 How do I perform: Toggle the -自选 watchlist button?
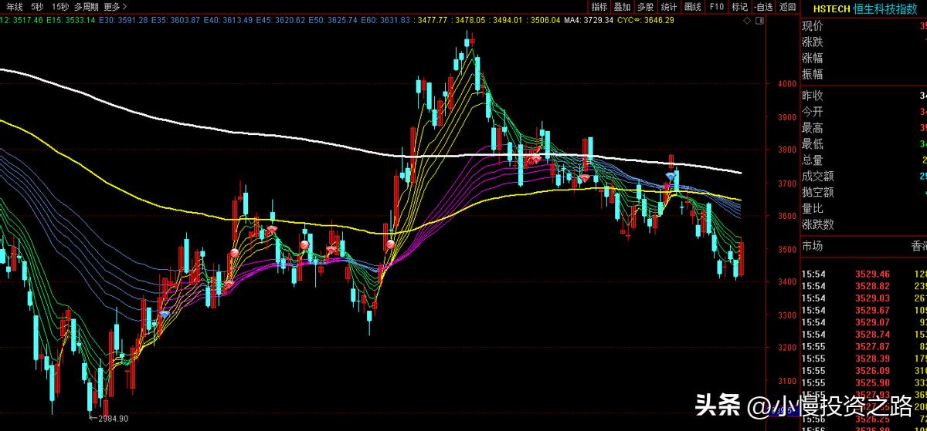(762, 7)
